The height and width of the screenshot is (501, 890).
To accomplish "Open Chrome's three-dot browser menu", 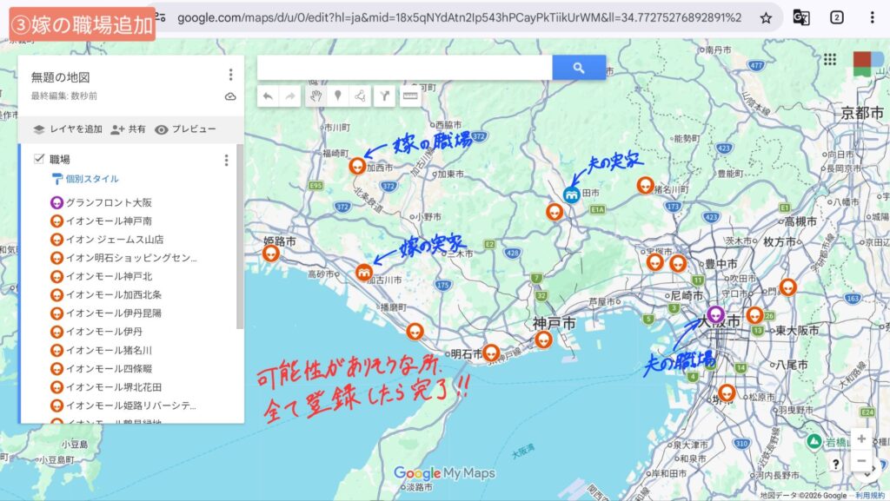I will click(x=872, y=17).
